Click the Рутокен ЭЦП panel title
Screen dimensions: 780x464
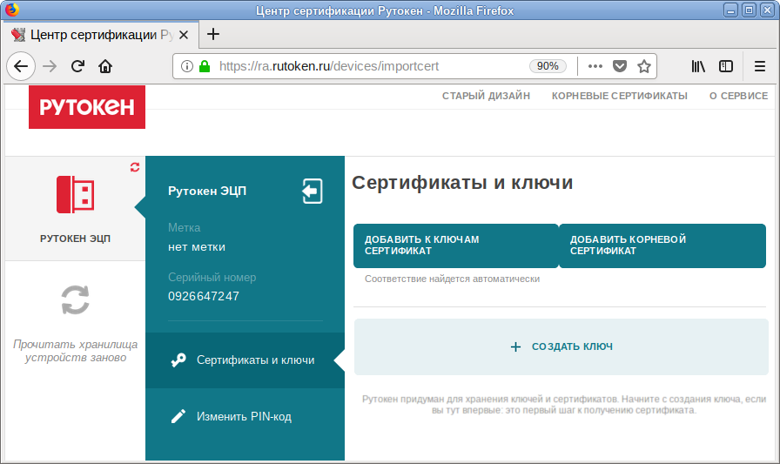point(207,191)
